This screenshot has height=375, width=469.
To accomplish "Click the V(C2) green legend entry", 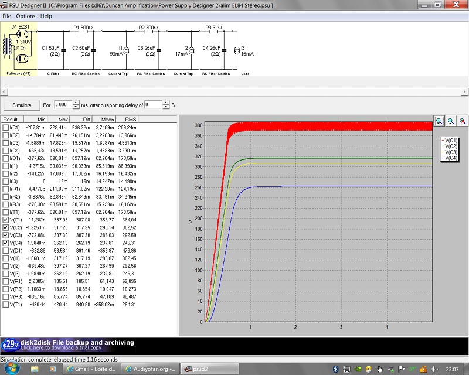I will [450, 146].
